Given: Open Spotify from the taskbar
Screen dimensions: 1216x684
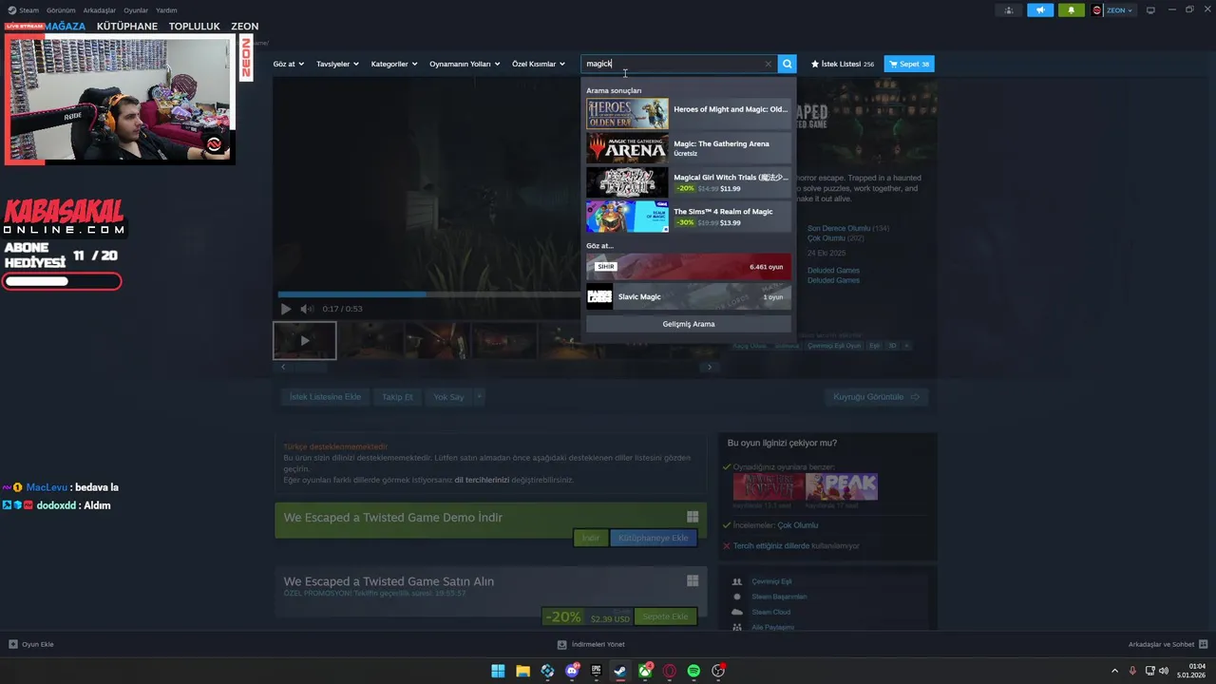Looking at the screenshot, I should (x=693, y=671).
